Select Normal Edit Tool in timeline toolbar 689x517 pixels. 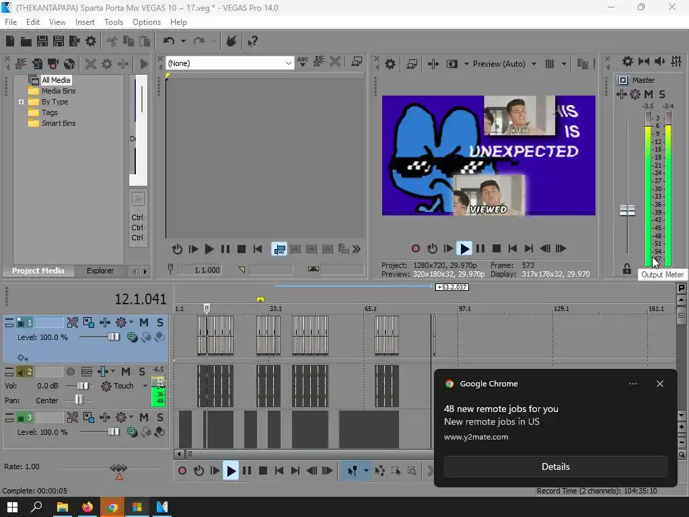tap(353, 471)
